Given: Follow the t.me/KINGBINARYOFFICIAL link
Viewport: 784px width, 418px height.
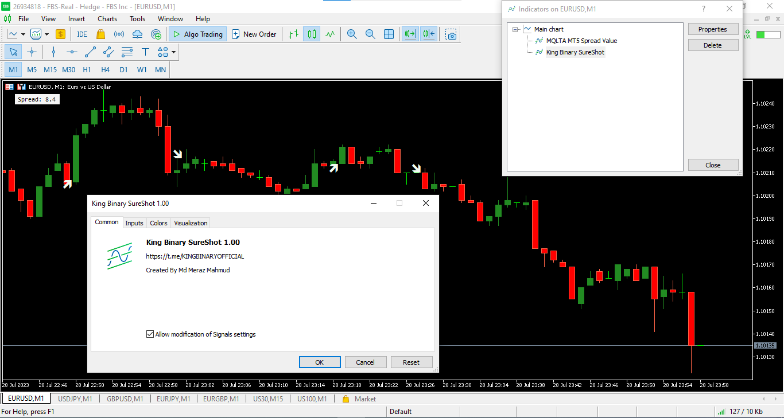Looking at the screenshot, I should [195, 256].
